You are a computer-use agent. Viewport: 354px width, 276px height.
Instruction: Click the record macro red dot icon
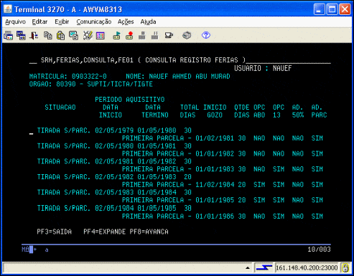tap(129, 36)
